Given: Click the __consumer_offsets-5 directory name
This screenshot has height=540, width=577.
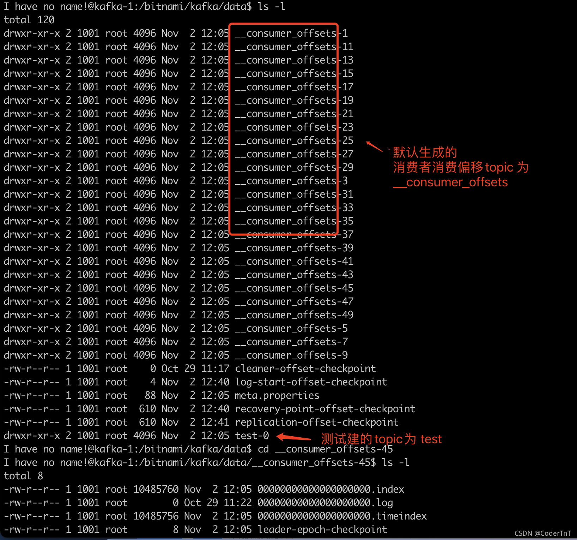Looking at the screenshot, I should click(x=291, y=328).
